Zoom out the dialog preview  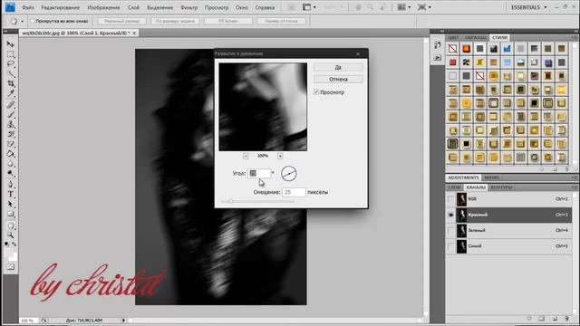coord(246,156)
